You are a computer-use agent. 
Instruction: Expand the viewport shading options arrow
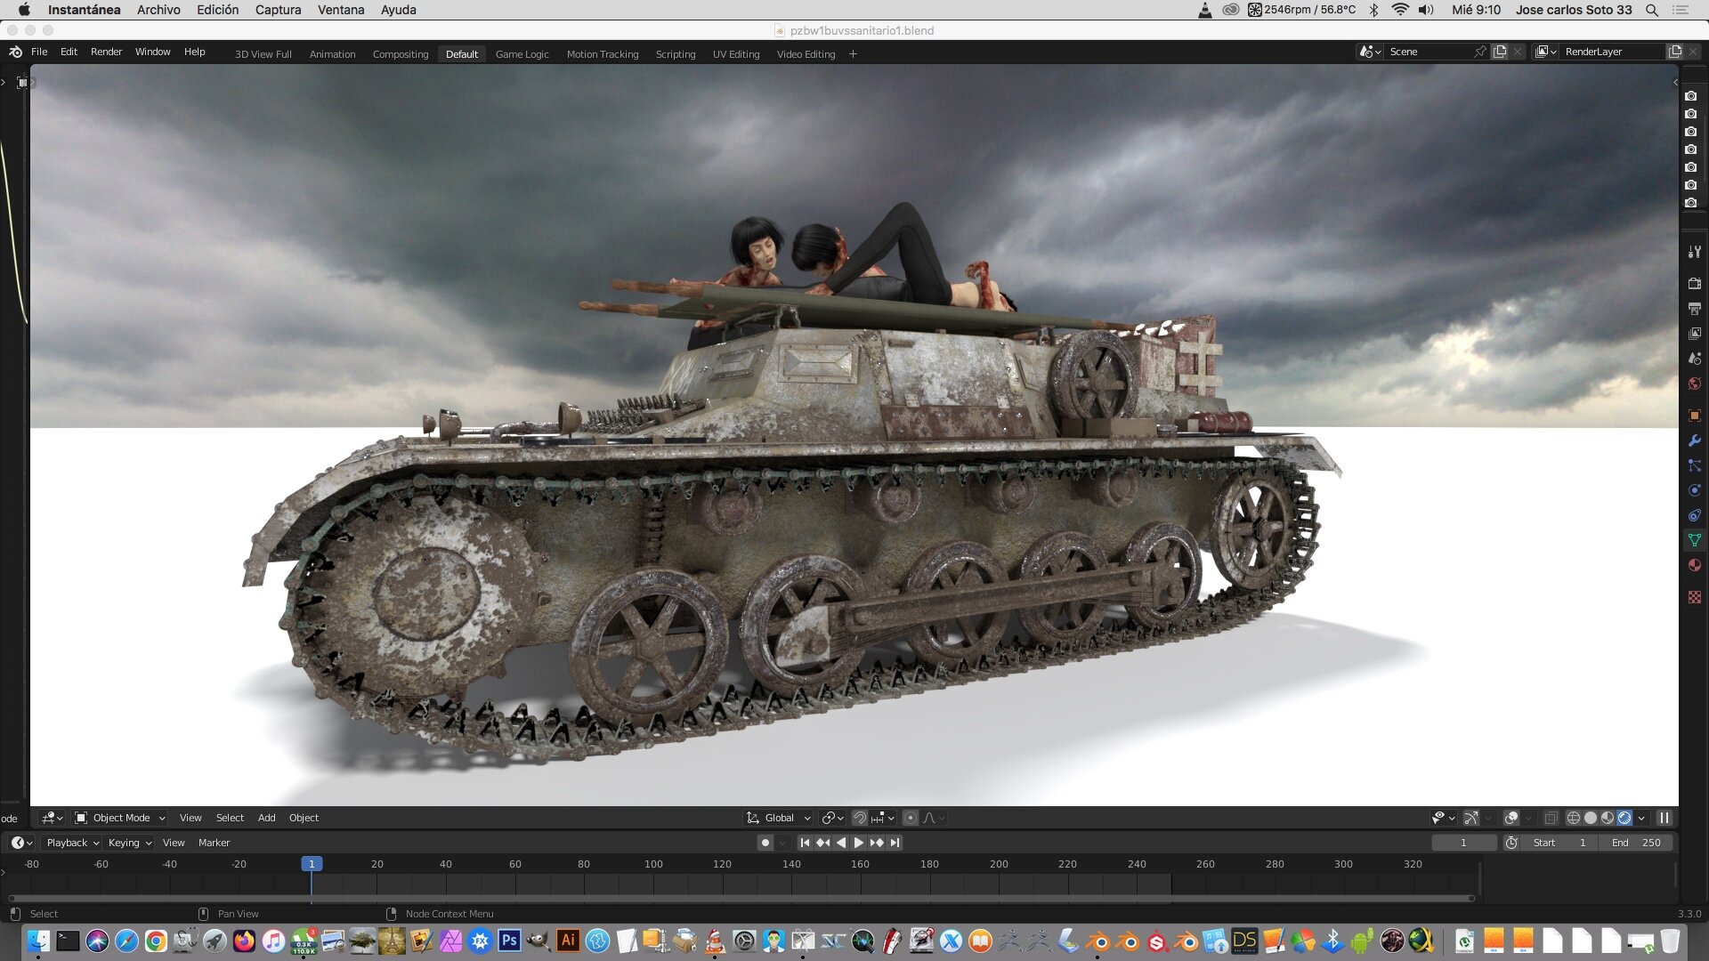click(1641, 818)
